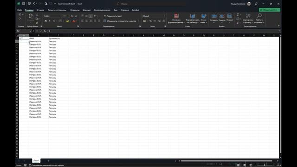Screen dimensions: 297x167
Task: Click the green Общий доступ share button
Action: coord(270,10)
